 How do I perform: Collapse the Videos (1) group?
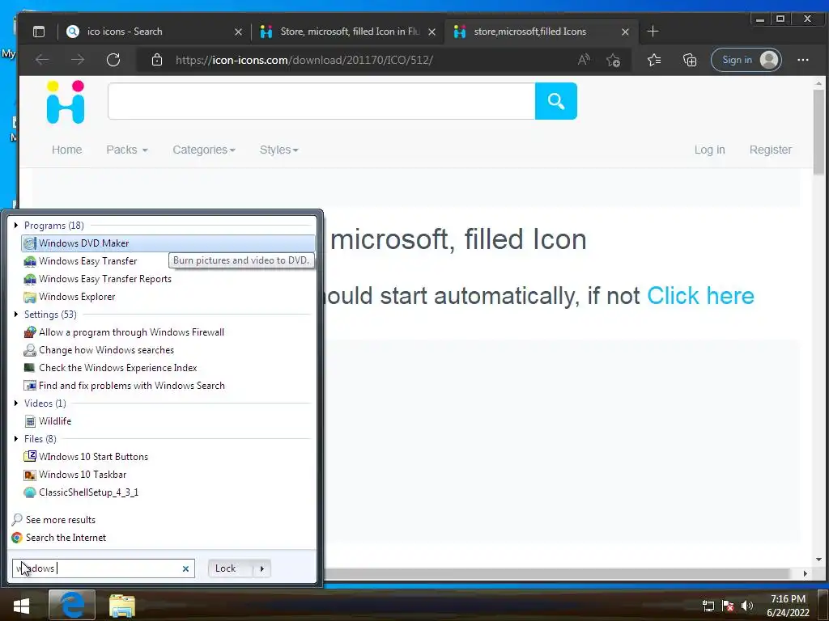point(16,403)
